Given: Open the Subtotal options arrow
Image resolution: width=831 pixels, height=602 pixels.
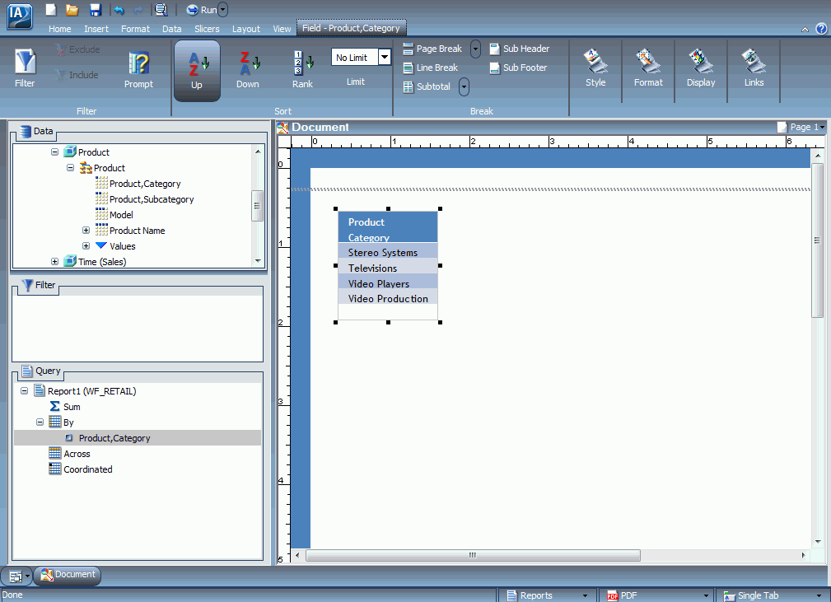Looking at the screenshot, I should click(464, 86).
